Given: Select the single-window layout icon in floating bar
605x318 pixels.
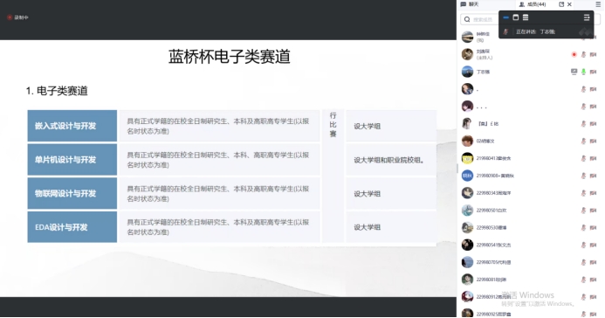Looking at the screenshot, I should coord(515,17).
